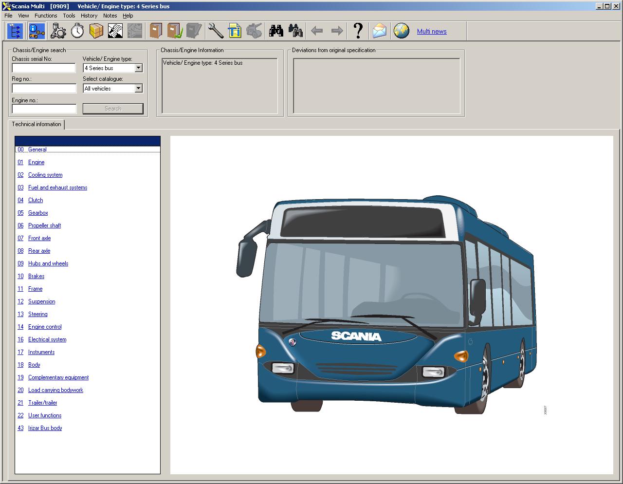623x484 pixels.
Task: Click the envelope mail icon
Action: (380, 31)
